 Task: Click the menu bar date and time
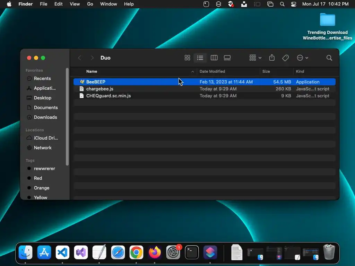point(325,4)
